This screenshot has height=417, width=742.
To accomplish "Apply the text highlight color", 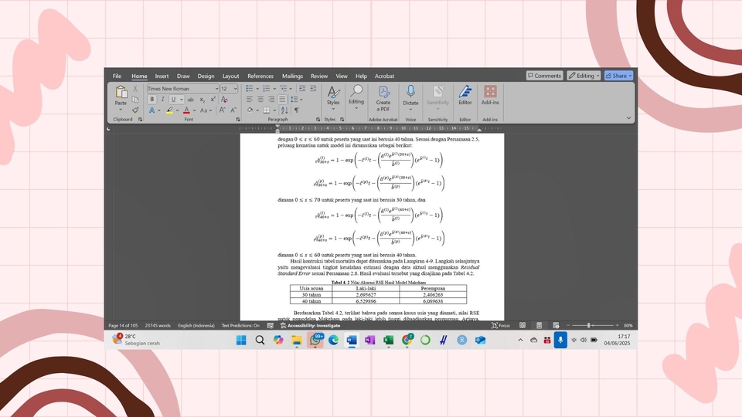I will 169,110.
